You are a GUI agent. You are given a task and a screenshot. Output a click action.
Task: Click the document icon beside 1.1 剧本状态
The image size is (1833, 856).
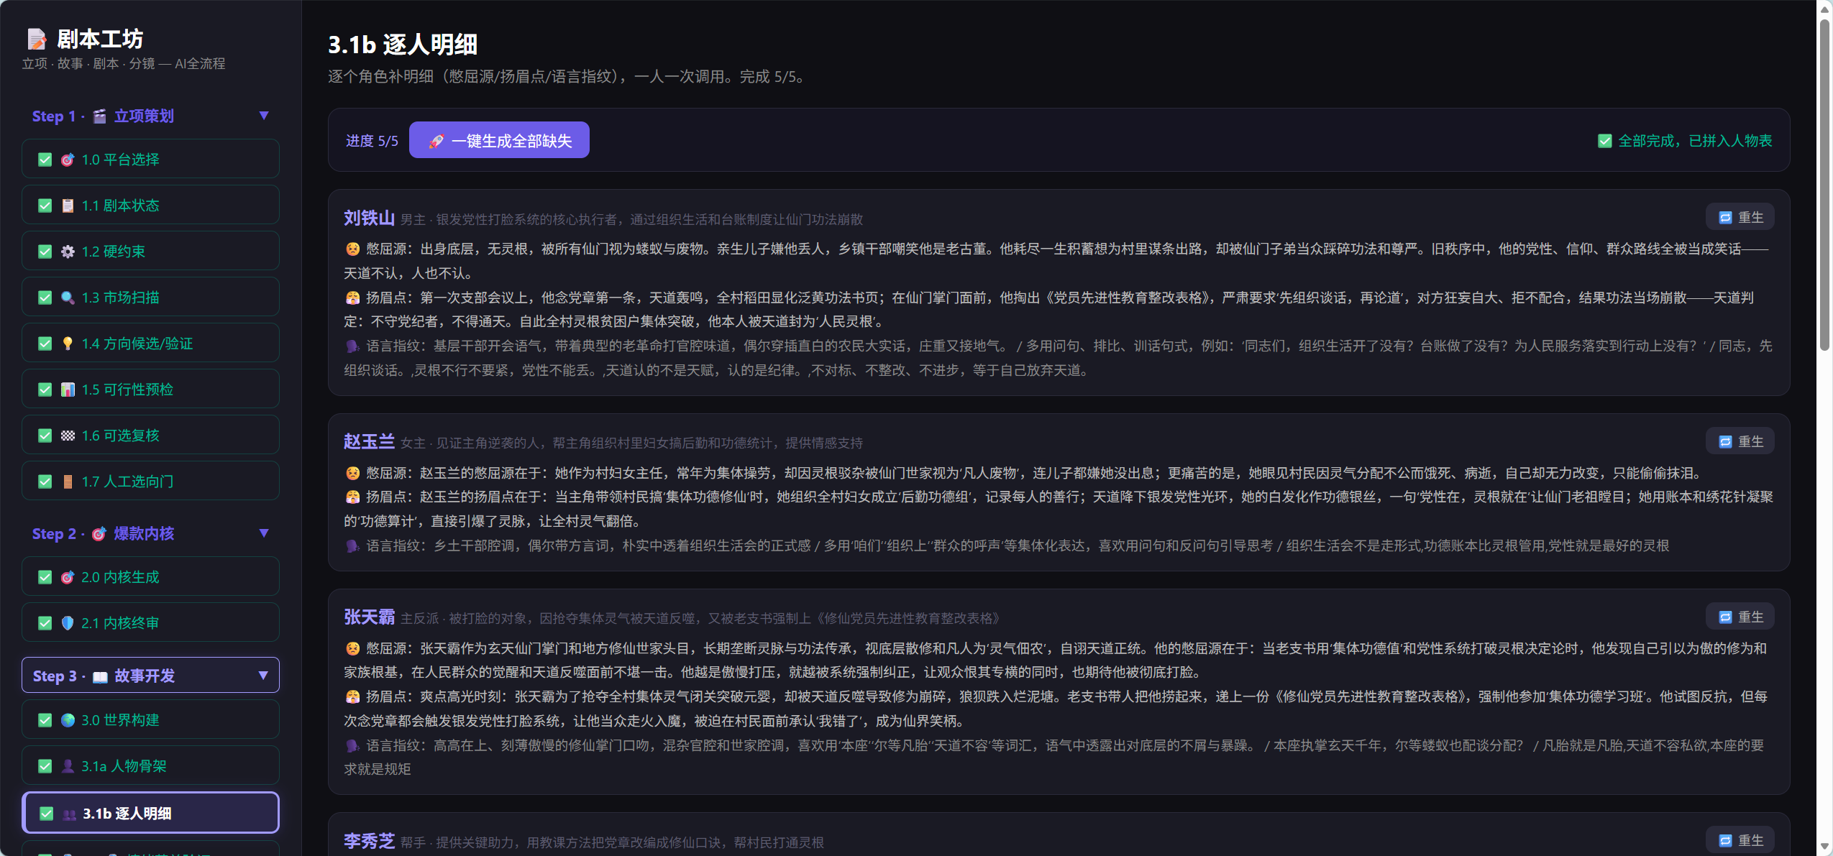(x=68, y=206)
